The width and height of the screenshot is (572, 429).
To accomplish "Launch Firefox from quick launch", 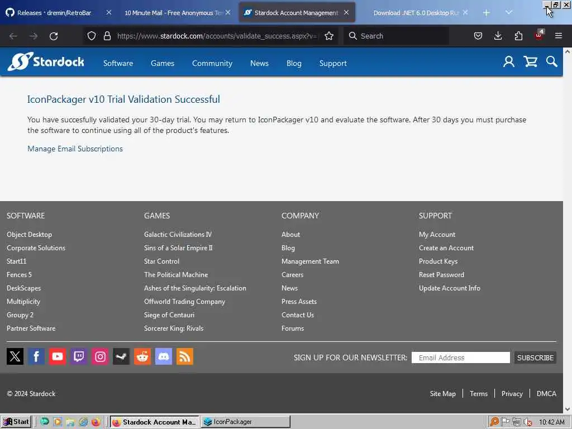I will pyautogui.click(x=96, y=422).
